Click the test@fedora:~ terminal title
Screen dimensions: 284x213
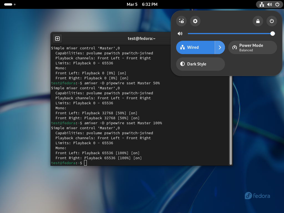[142, 39]
